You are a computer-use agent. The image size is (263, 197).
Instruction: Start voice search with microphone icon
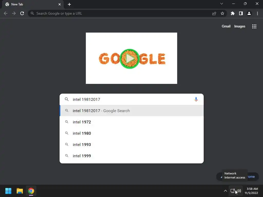(x=196, y=99)
